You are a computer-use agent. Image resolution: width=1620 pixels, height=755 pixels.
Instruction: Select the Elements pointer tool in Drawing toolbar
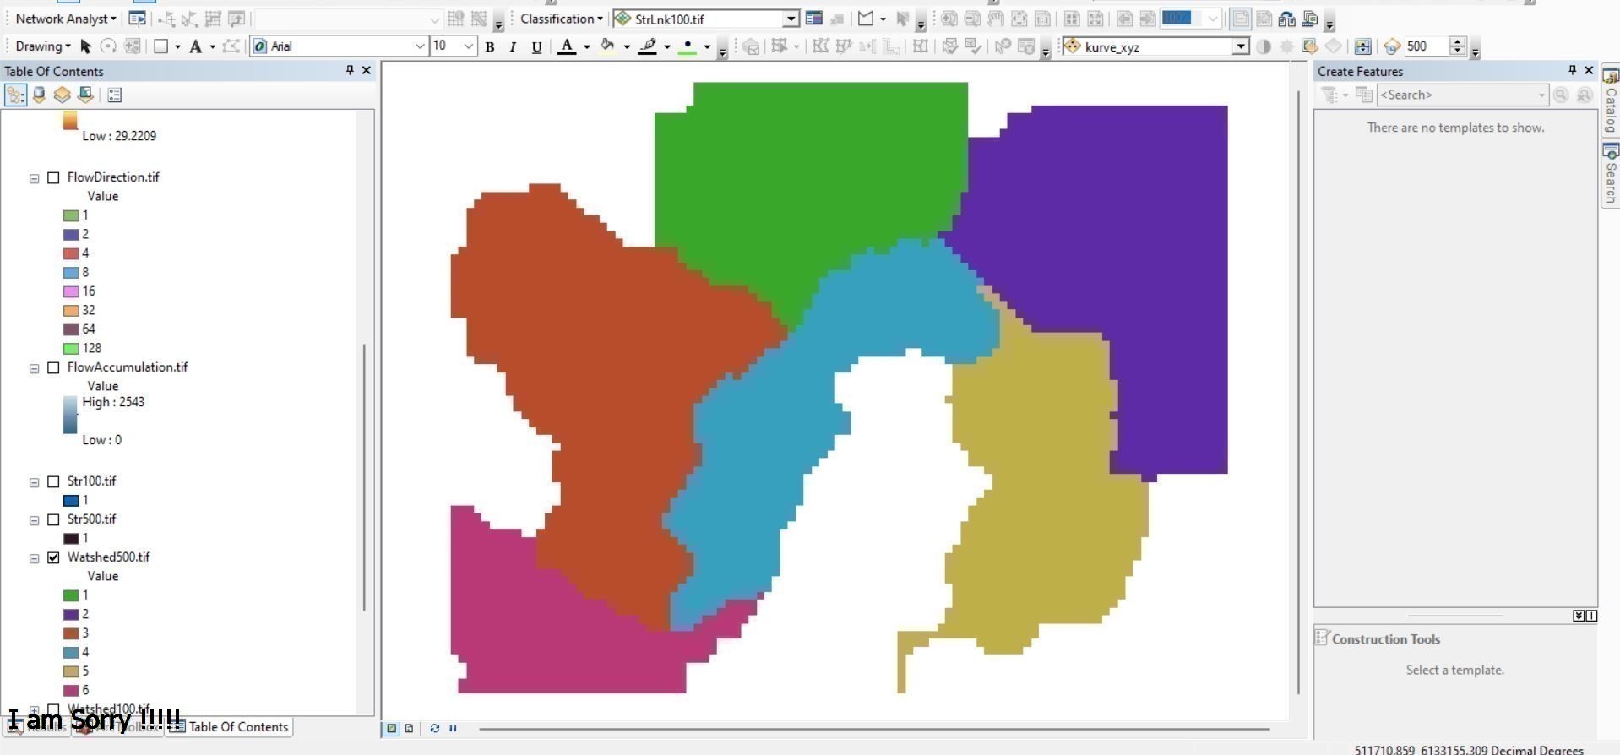[85, 46]
